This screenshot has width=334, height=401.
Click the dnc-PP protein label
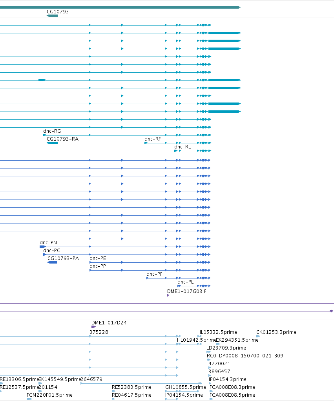coord(98,266)
